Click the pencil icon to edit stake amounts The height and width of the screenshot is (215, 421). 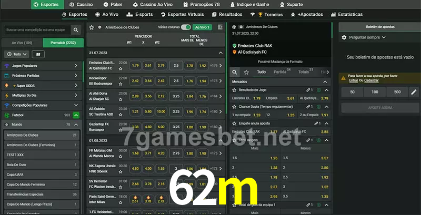tap(414, 92)
